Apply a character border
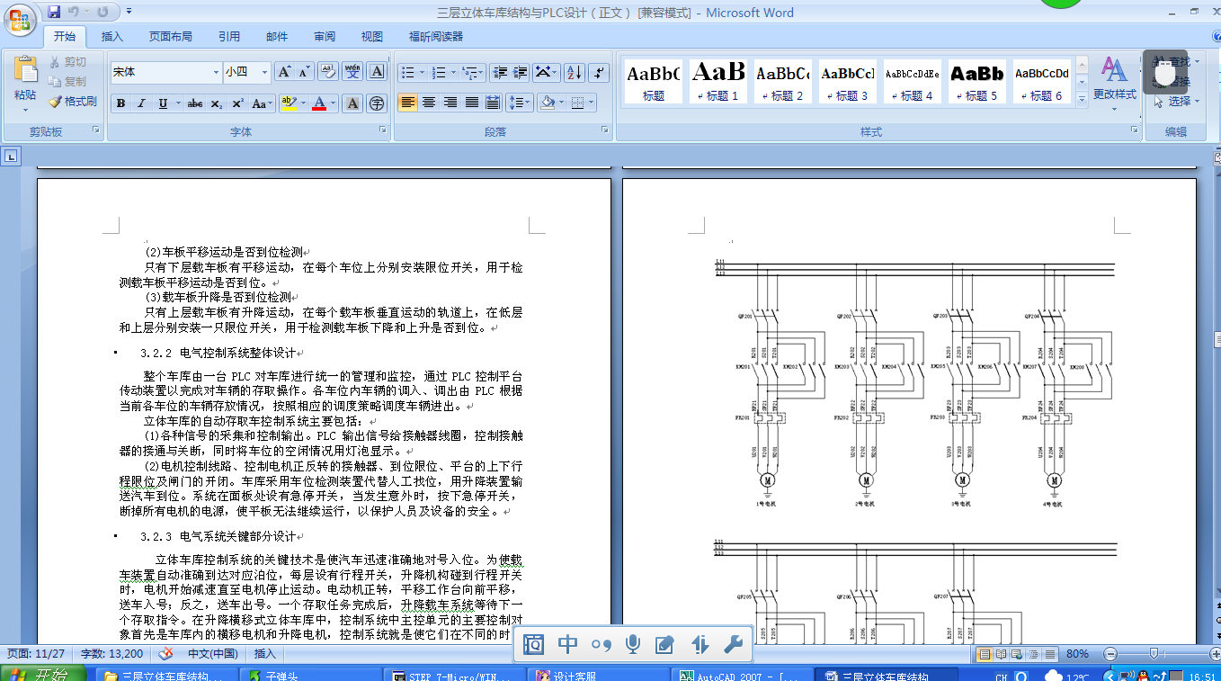The image size is (1221, 681). (x=378, y=72)
